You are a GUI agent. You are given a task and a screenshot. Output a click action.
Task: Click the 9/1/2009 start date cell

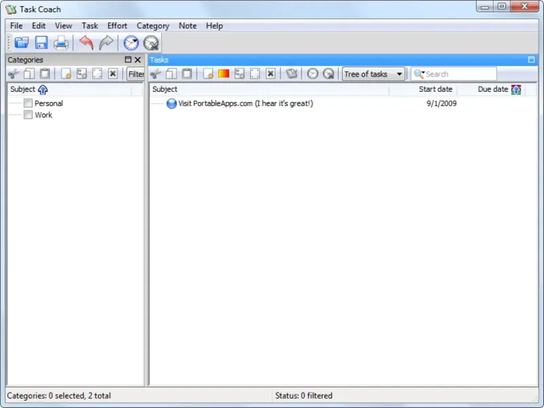pyautogui.click(x=441, y=103)
